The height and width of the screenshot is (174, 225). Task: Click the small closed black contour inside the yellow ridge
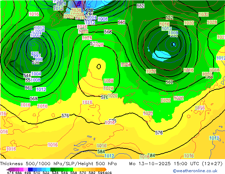click(99, 66)
